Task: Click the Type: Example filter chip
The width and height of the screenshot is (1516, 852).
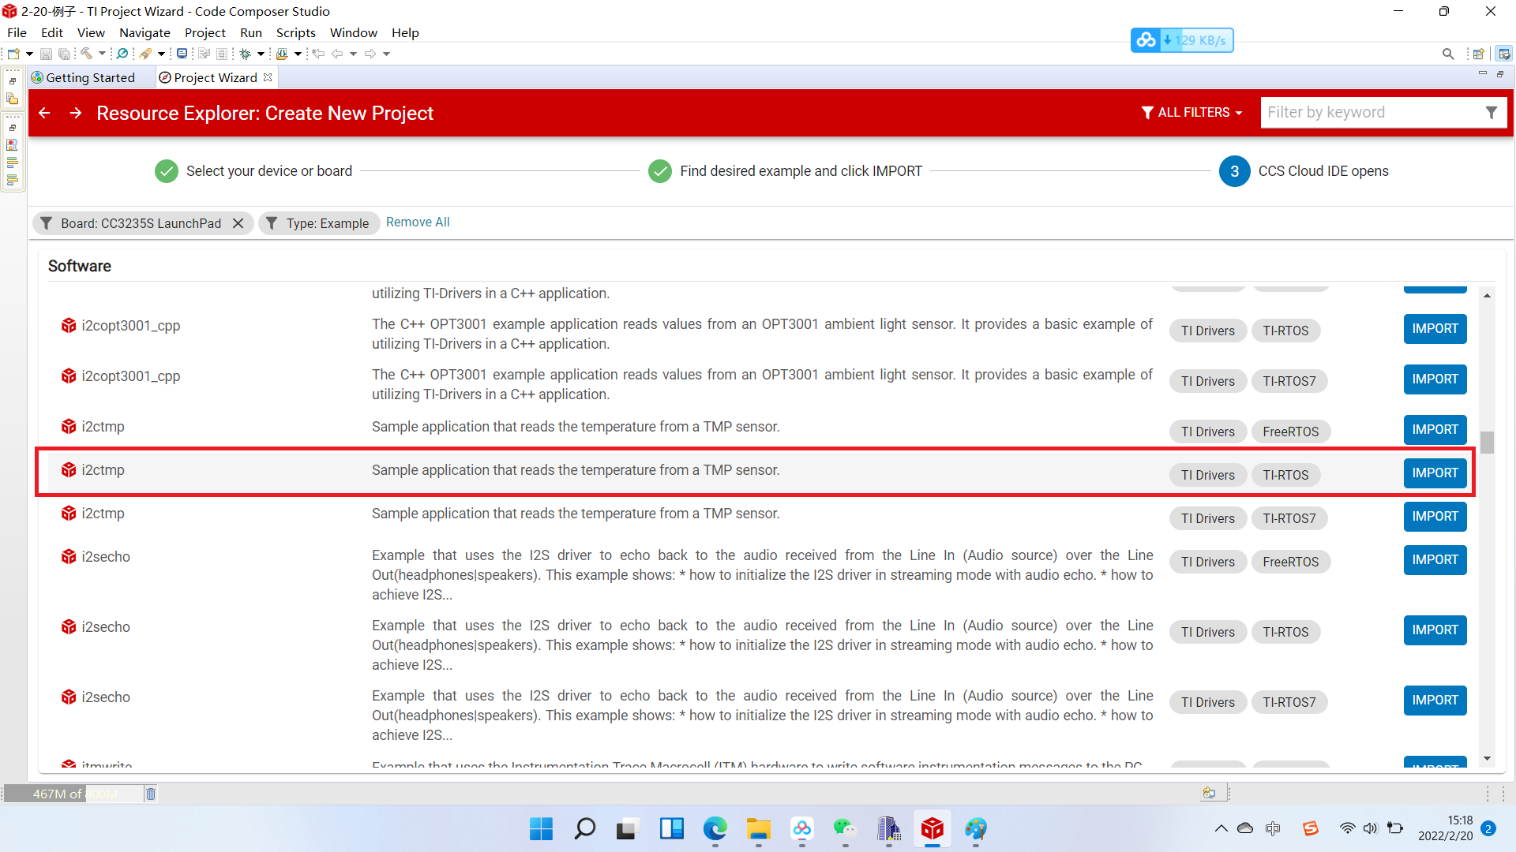Action: tap(319, 223)
